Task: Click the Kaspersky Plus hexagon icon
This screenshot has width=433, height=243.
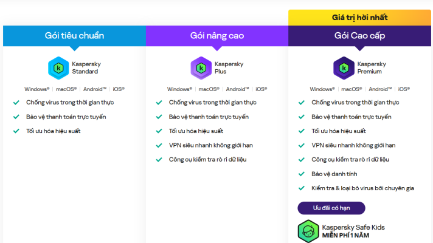Action: coord(201,68)
